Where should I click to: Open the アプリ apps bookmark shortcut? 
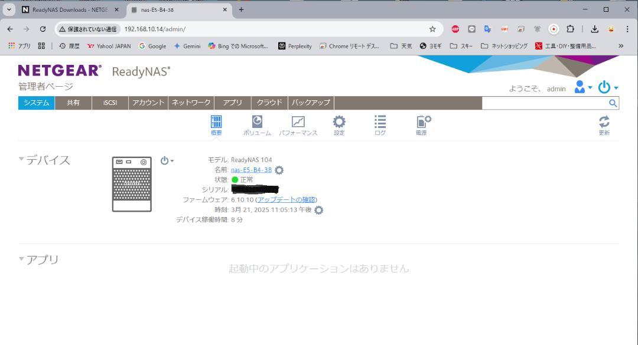click(x=19, y=46)
